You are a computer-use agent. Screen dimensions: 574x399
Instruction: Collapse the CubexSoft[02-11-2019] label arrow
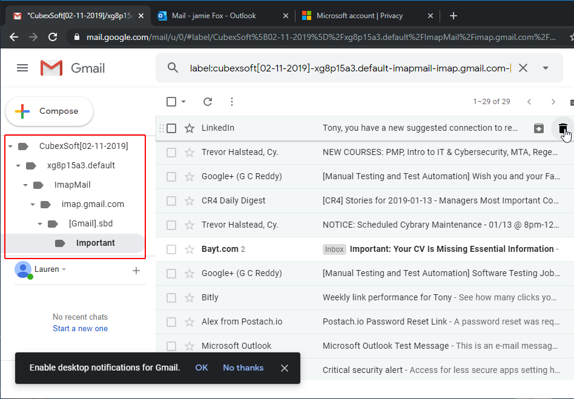[10, 147]
